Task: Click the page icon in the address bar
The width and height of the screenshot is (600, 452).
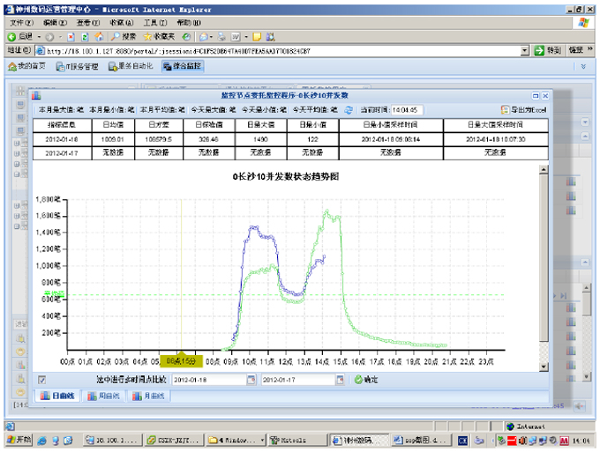Action: (41, 50)
